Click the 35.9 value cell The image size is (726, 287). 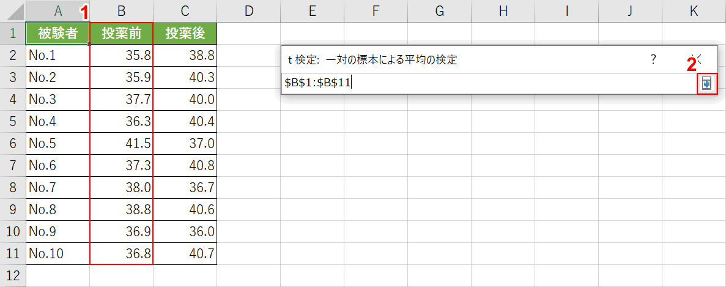tap(121, 77)
